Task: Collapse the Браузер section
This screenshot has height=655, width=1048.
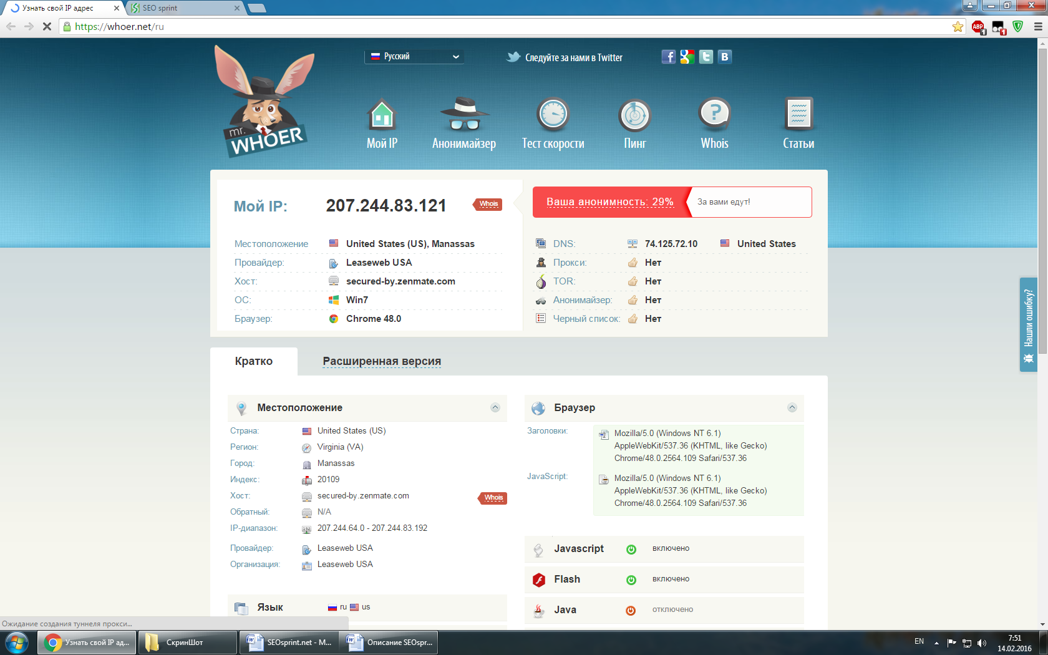Action: (792, 407)
